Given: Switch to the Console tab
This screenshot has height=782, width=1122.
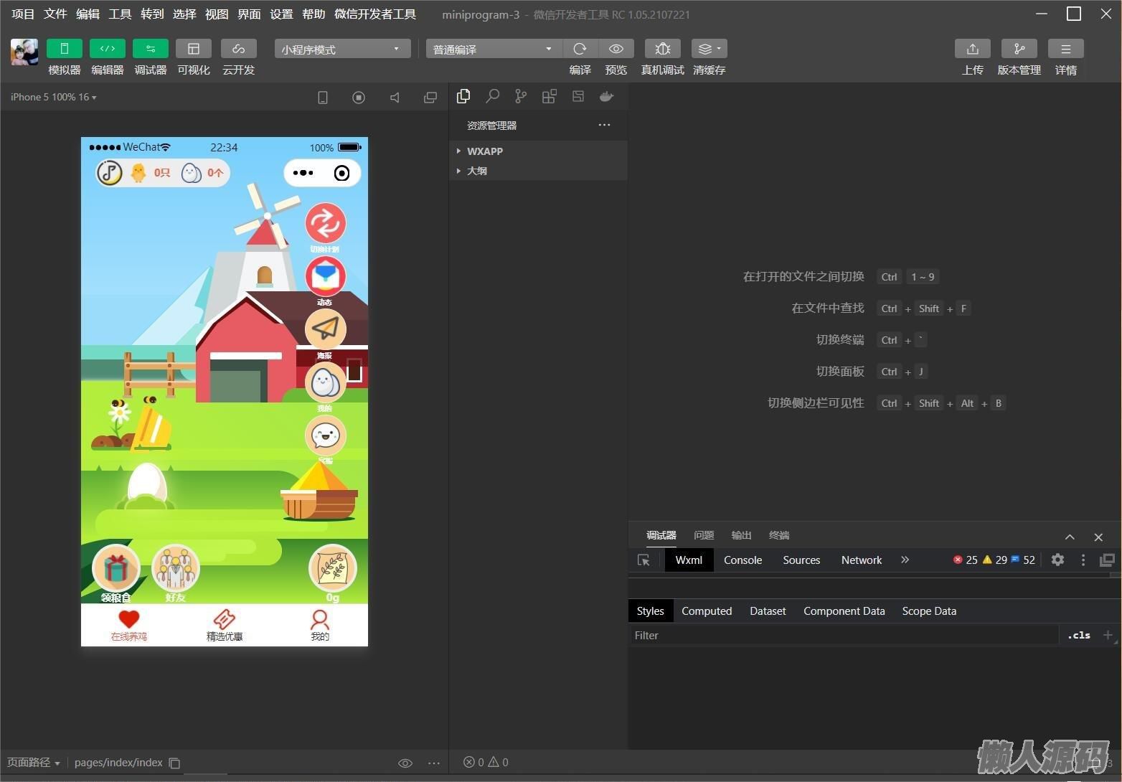Looking at the screenshot, I should pyautogui.click(x=742, y=560).
